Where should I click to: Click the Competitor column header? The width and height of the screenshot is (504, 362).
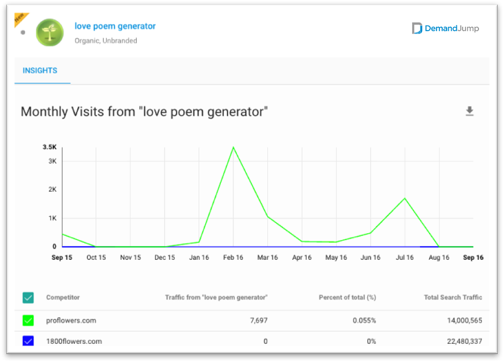[x=62, y=297]
